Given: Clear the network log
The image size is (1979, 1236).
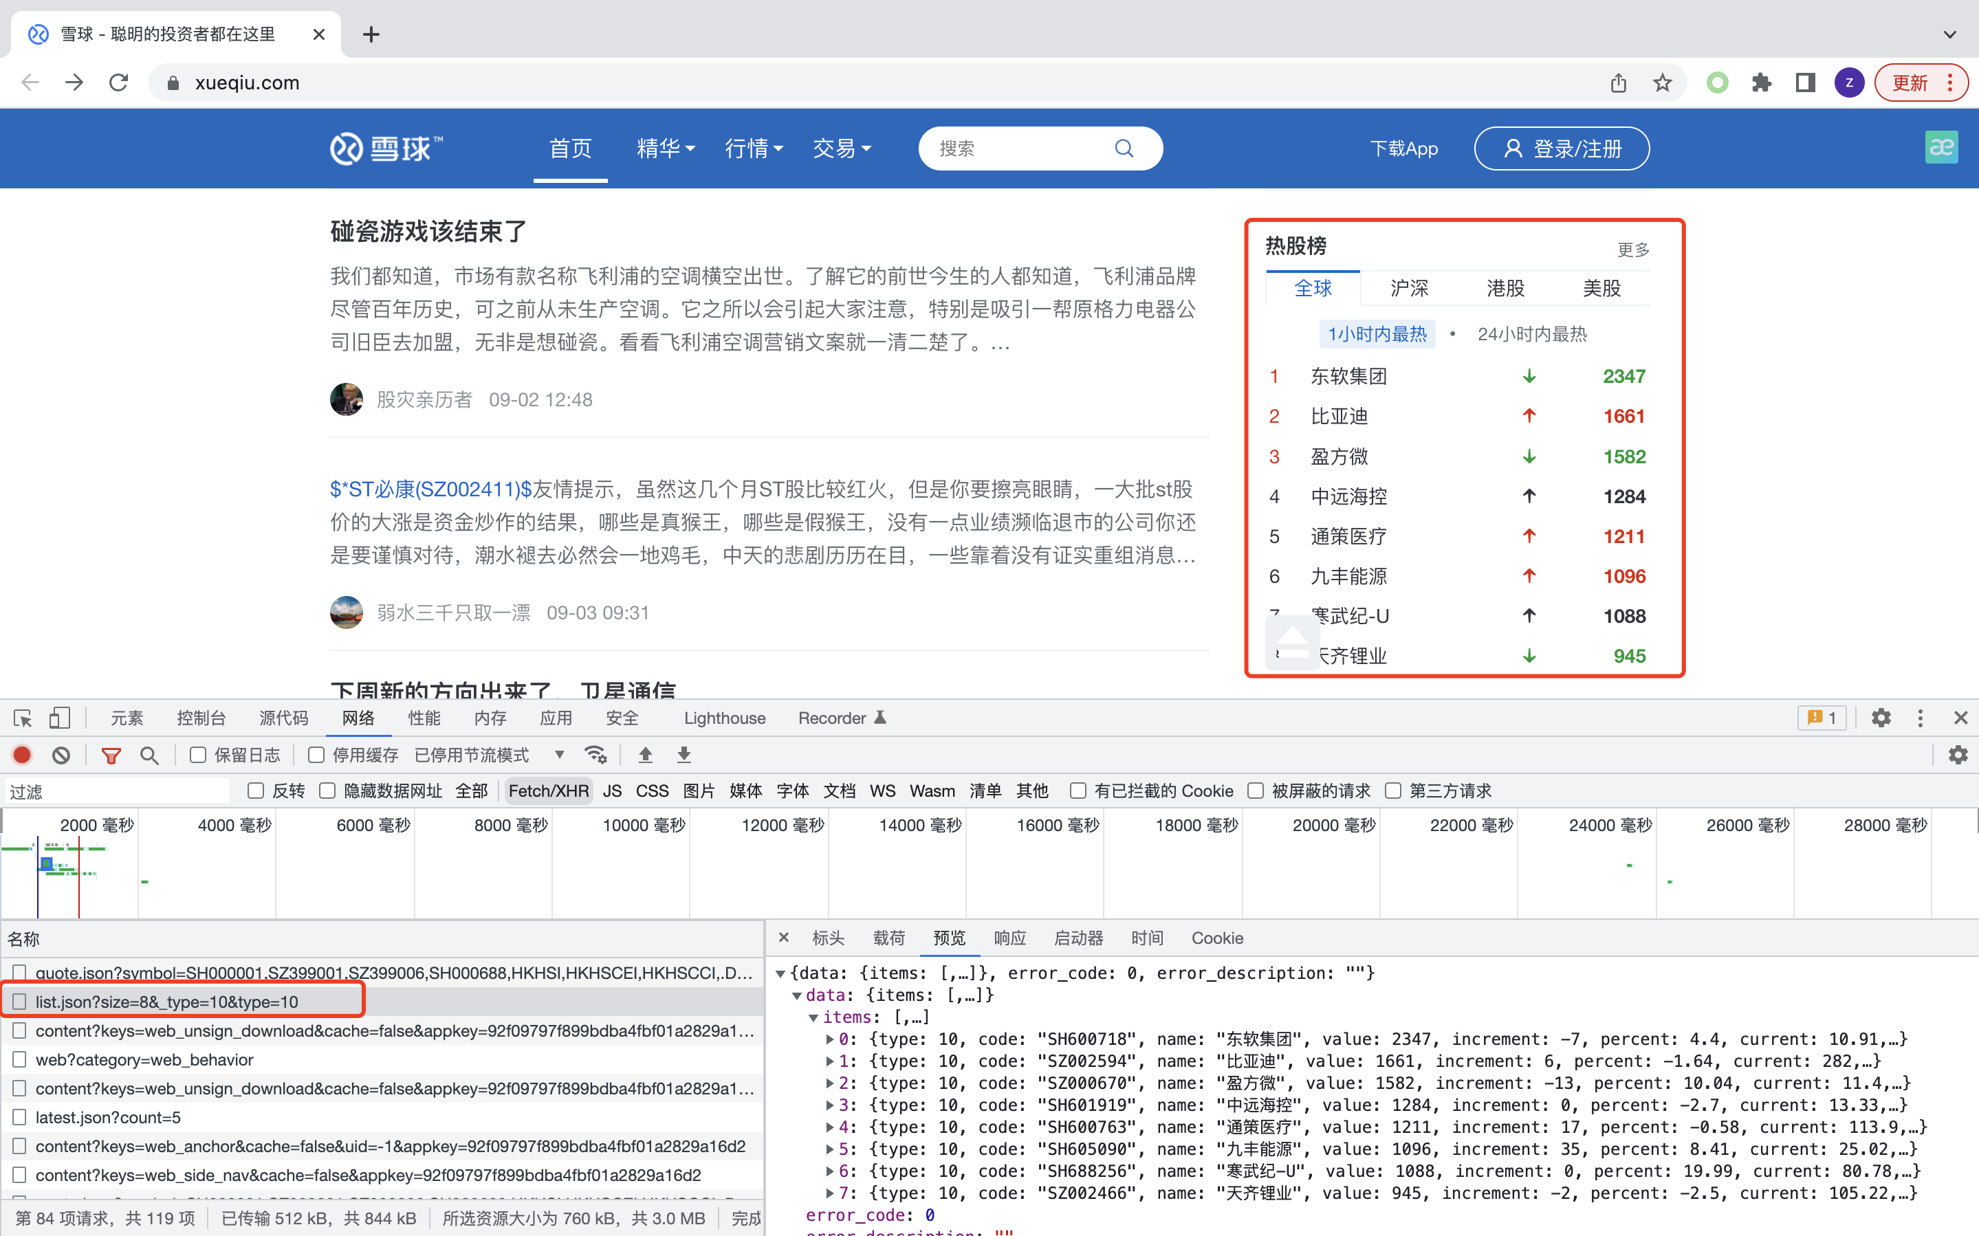Looking at the screenshot, I should 61,755.
